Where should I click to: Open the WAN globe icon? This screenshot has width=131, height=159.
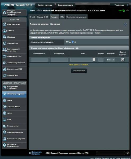point(5,100)
